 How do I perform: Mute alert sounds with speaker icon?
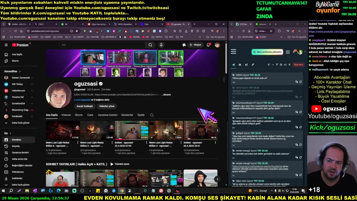coord(285,65)
